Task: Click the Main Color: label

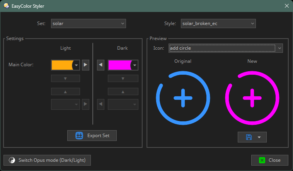Action: tap(21, 65)
